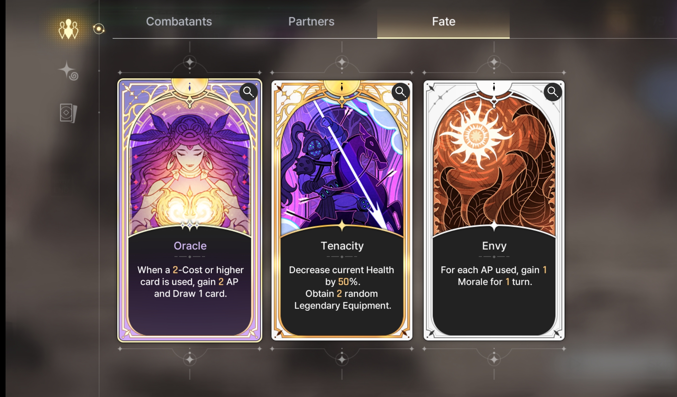
Task: Click the Envy card title
Action: [494, 246]
